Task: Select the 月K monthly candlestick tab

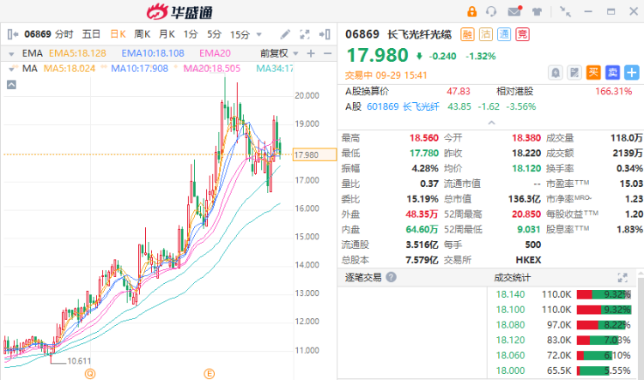Action: tap(167, 34)
